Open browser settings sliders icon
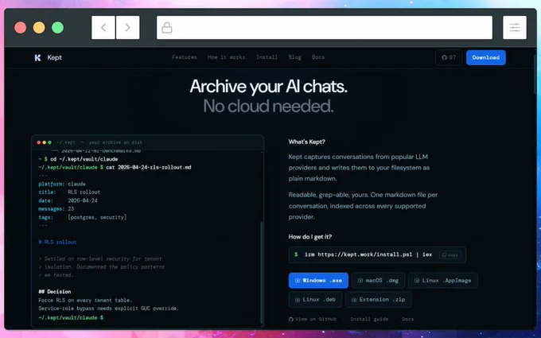The height and width of the screenshot is (338, 541). 515,28
